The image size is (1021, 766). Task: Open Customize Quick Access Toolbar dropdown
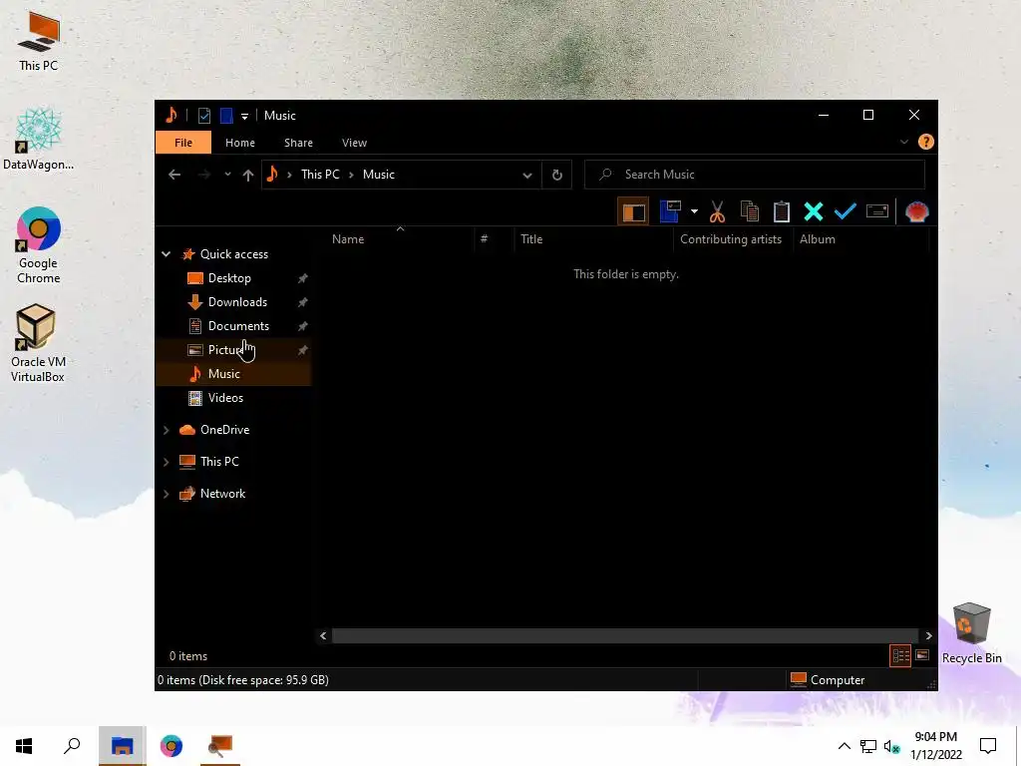(245, 116)
